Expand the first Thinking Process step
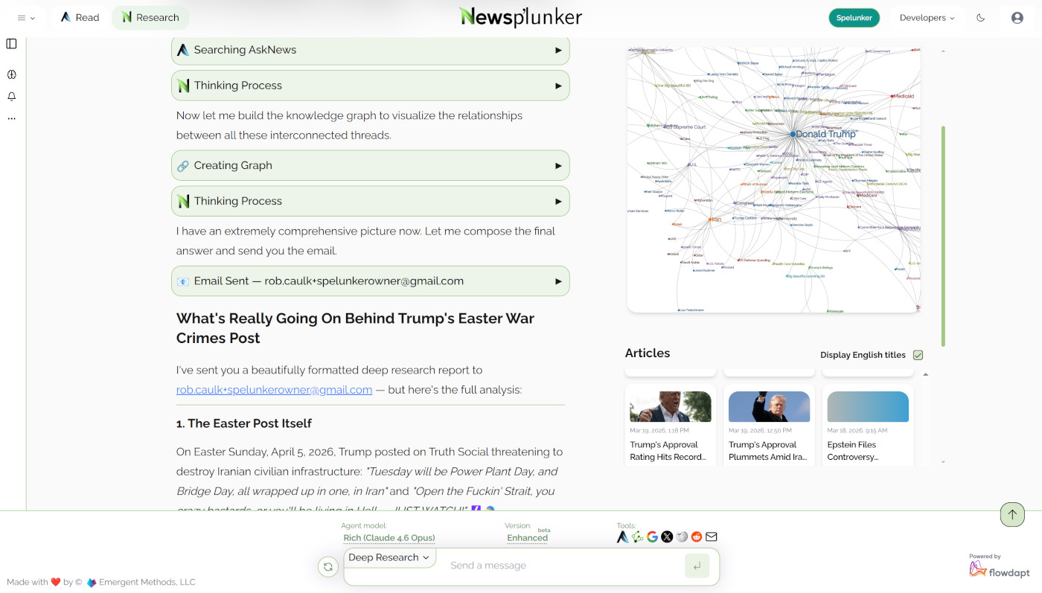 [x=558, y=86]
